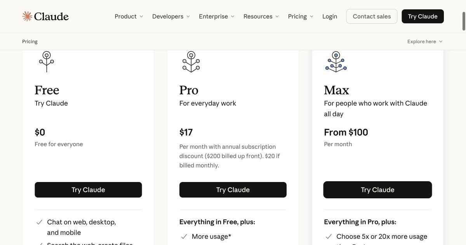Click checkmark beside Chat on web, desktop
The width and height of the screenshot is (466, 245).
(x=39, y=222)
